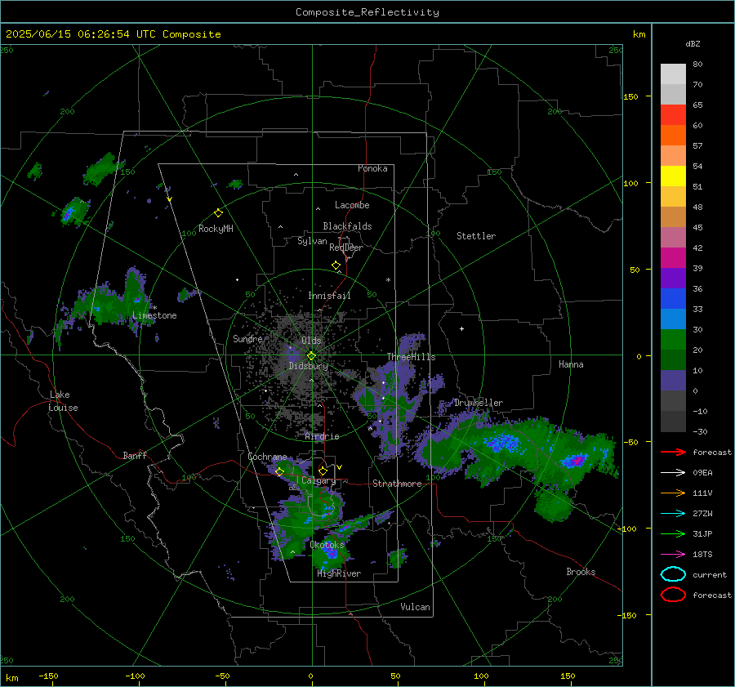Click the Vulcan label
Viewport: 735px width, 687px height.
416,607
